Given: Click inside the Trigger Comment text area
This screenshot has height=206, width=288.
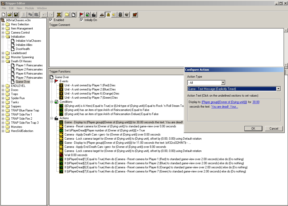Looking at the screenshot, I should [x=166, y=48].
